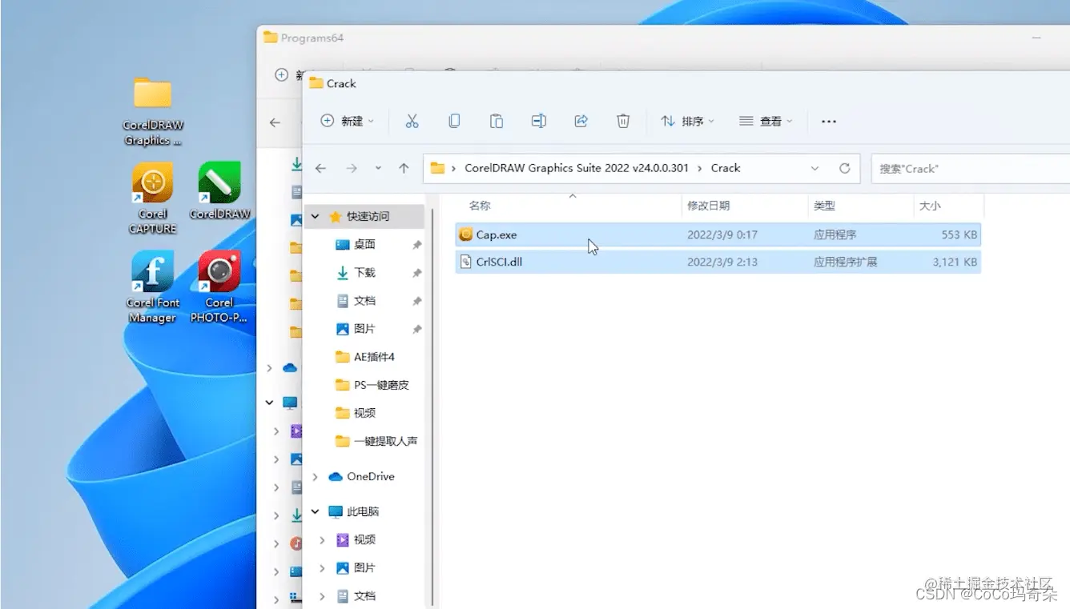Sort by the 名称 column header
This screenshot has width=1070, height=609.
(x=480, y=206)
